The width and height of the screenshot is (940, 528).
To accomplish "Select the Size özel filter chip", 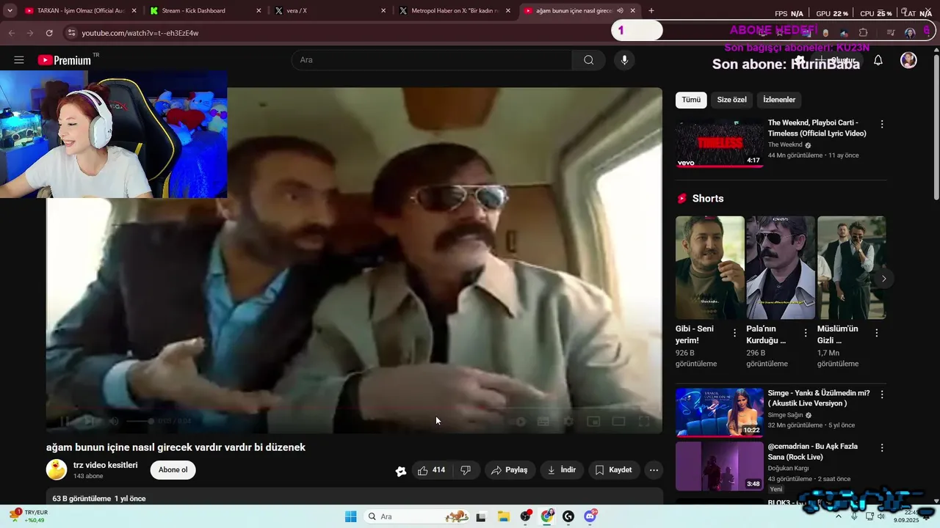I will 731,100.
